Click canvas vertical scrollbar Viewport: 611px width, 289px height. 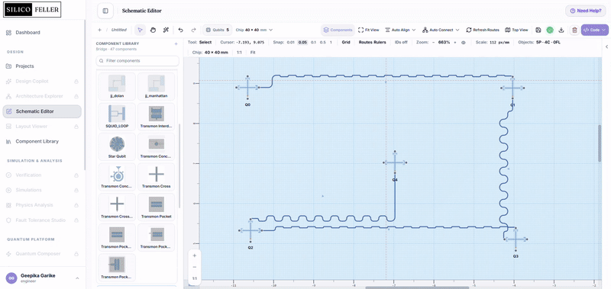coord(600,143)
